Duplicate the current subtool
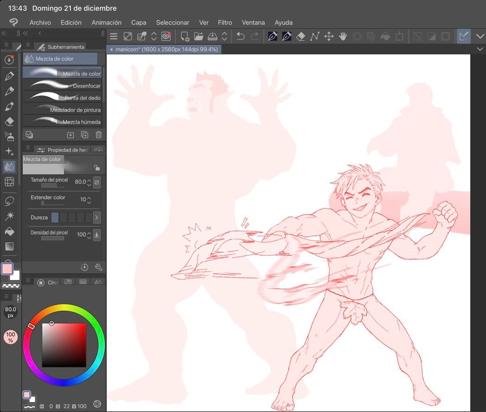 coord(84,135)
